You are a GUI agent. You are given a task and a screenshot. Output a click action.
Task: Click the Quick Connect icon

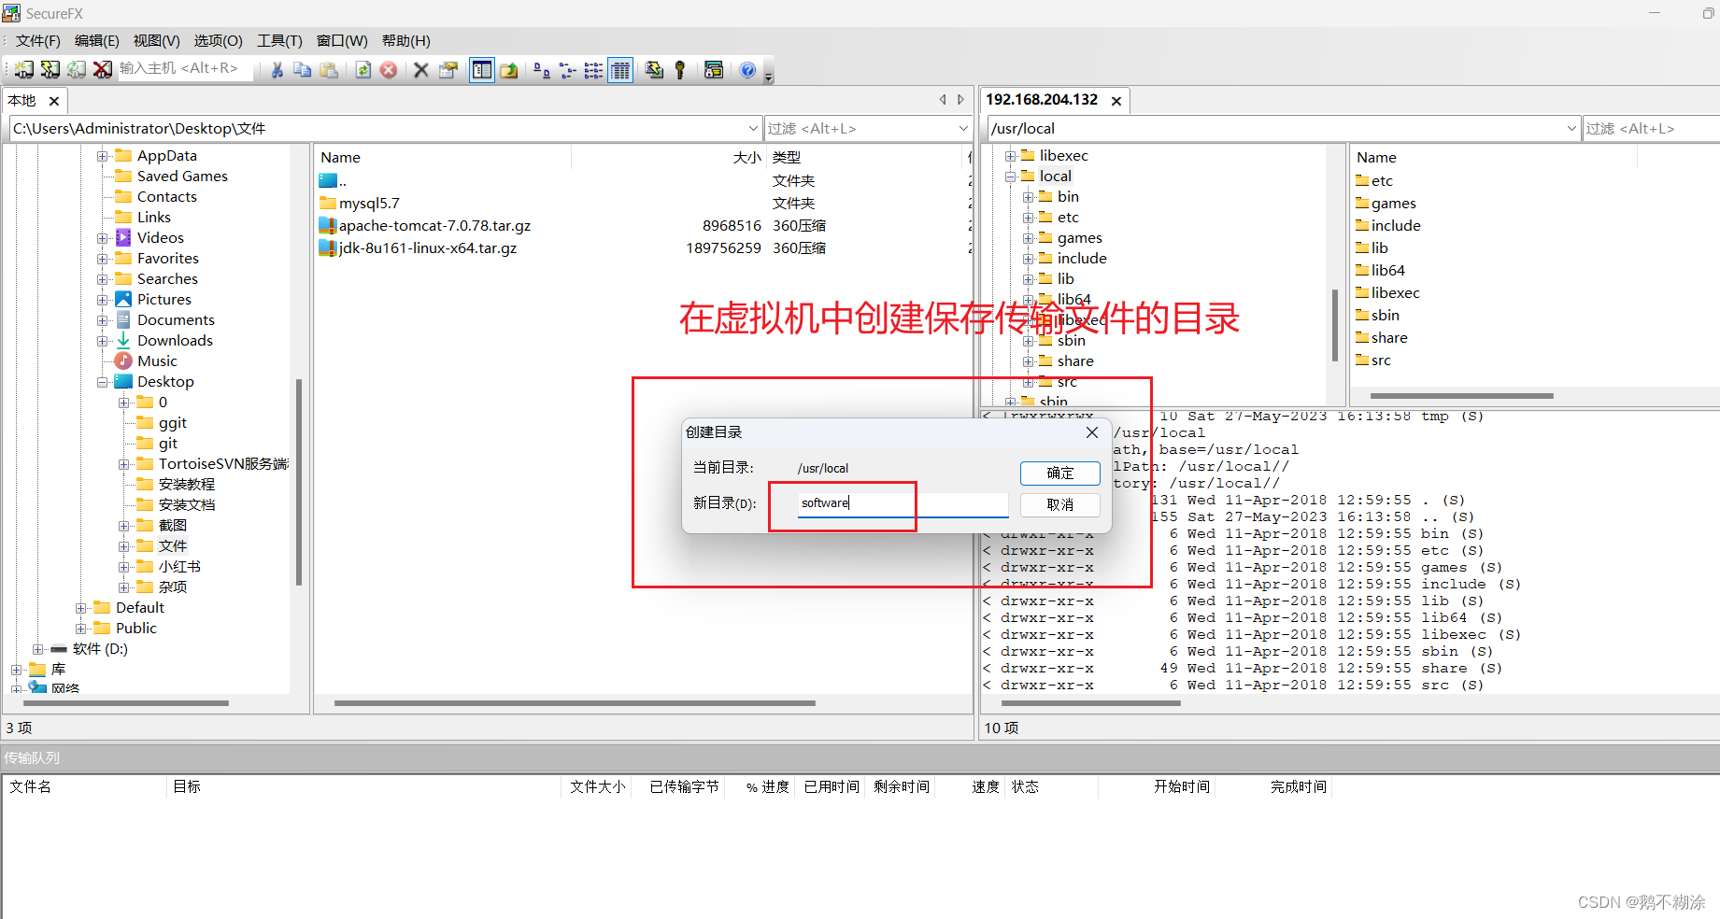(x=50, y=70)
